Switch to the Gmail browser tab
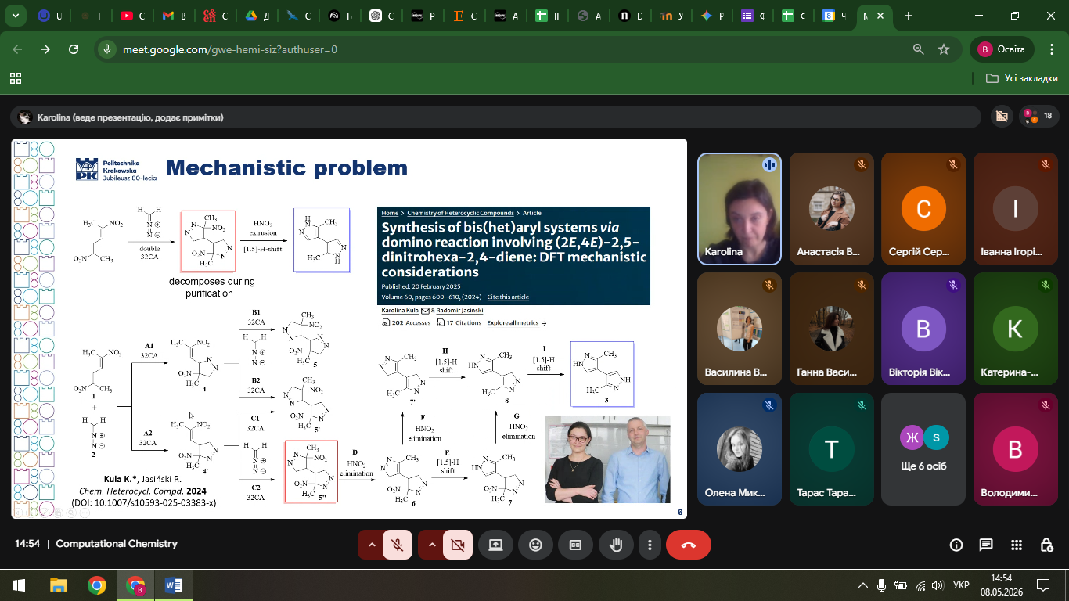The image size is (1069, 601). click(x=175, y=16)
